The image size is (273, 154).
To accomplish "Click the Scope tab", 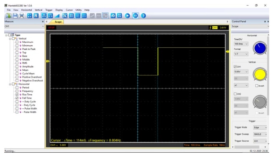I will [x=58, y=22].
